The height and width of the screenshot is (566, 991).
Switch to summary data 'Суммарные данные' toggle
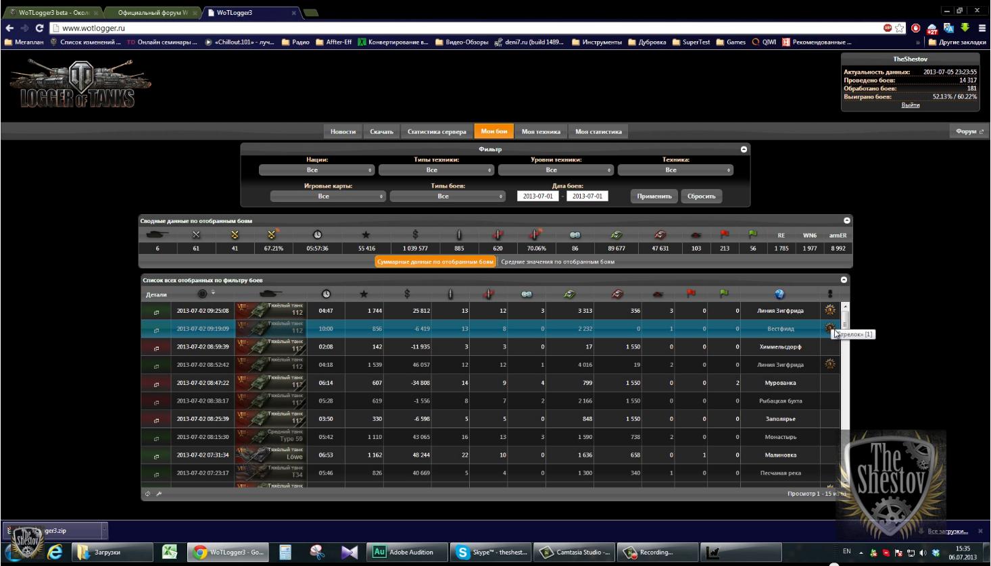pos(435,261)
